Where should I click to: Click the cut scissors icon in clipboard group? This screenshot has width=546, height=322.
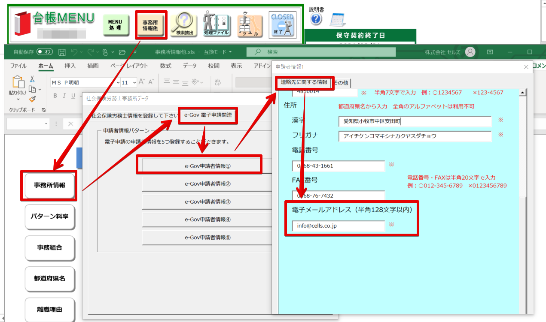point(32,79)
